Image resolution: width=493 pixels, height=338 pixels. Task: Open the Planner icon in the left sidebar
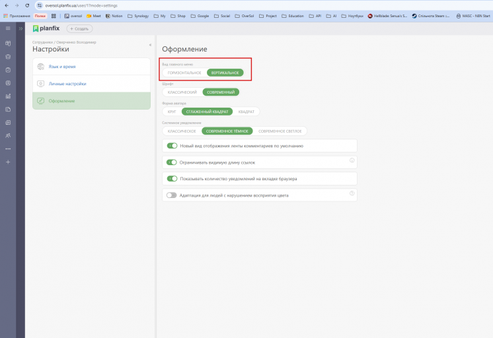click(8, 44)
